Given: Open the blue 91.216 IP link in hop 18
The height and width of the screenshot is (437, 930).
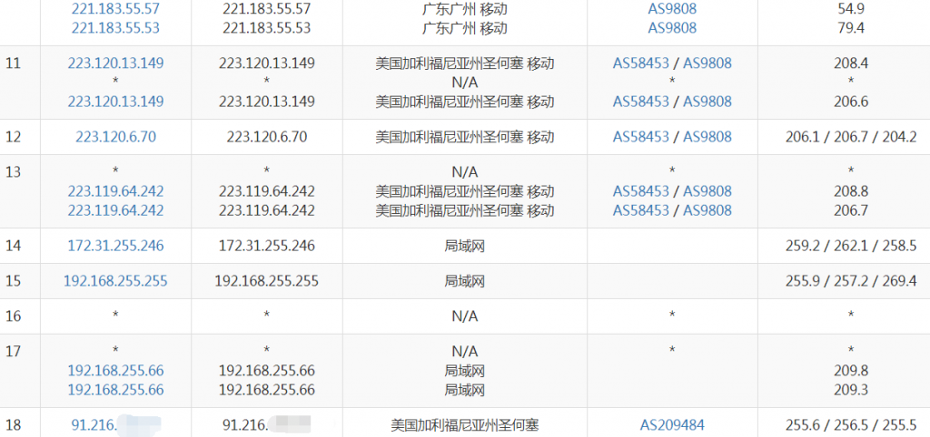Looking at the screenshot, I should (95, 424).
